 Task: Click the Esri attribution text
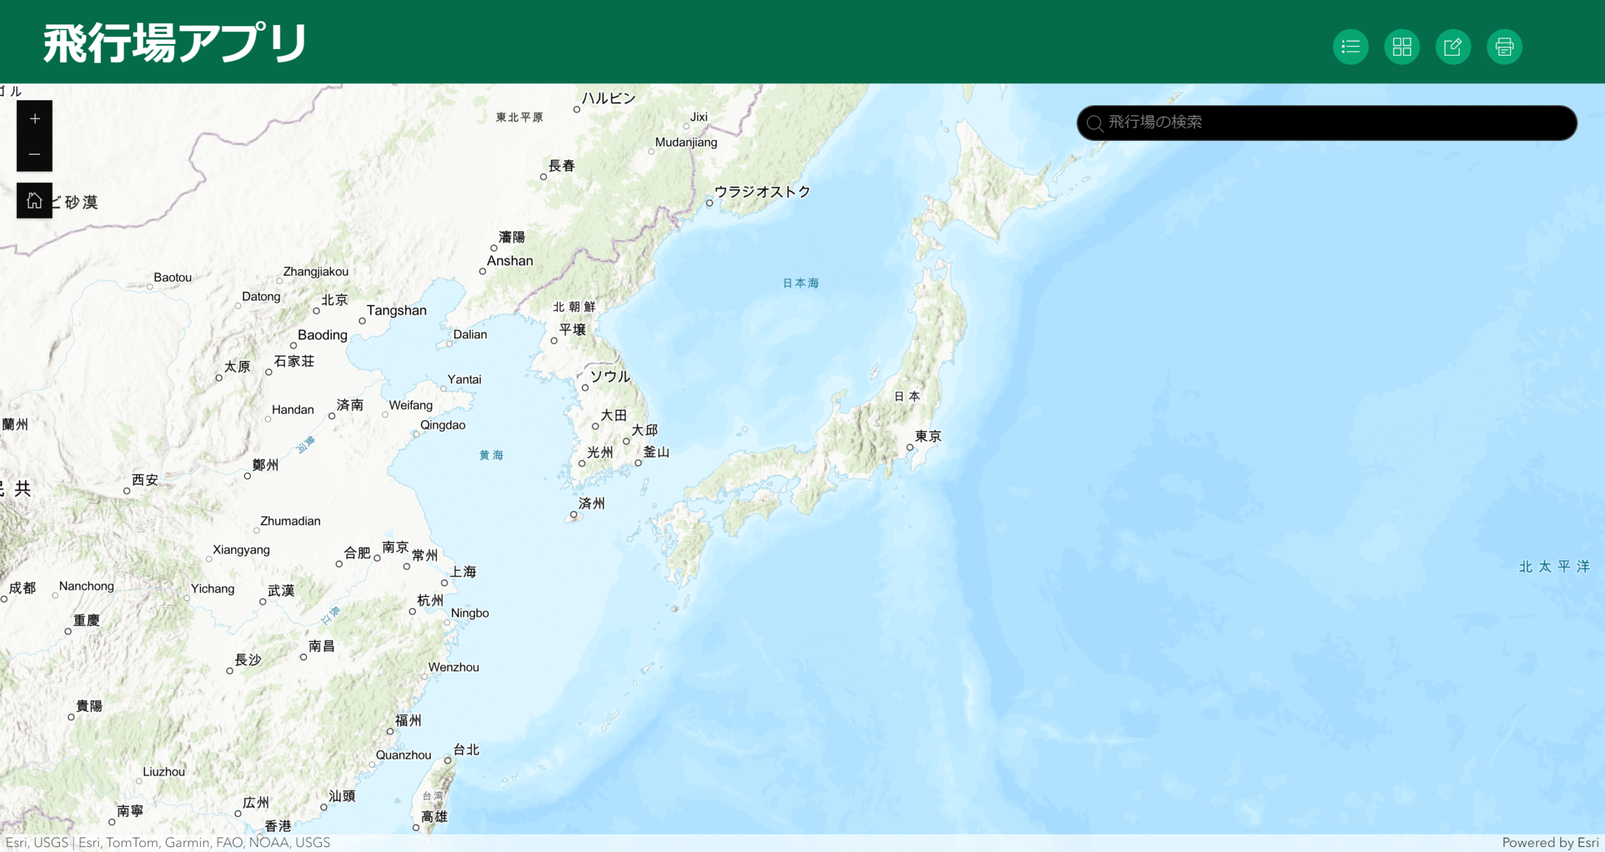(169, 843)
